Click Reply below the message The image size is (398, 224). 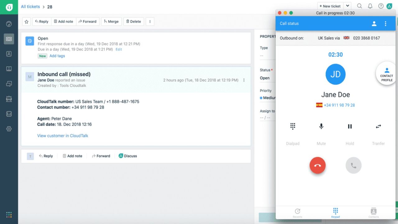coord(46,156)
